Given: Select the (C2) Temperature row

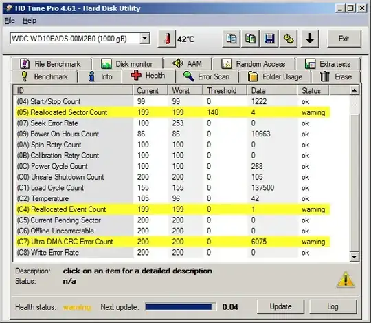Looking at the screenshot, I should pos(172,198).
